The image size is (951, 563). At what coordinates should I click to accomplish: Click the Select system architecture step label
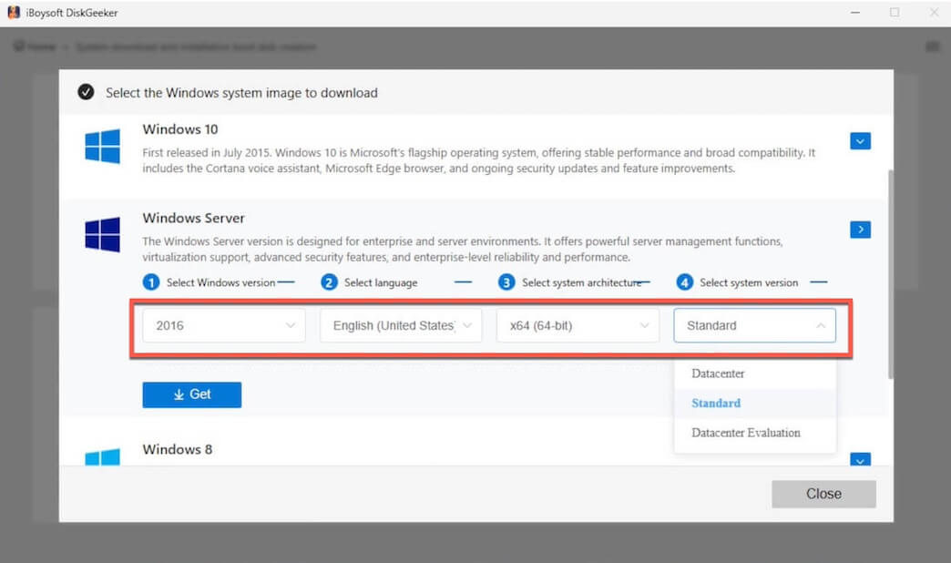582,282
